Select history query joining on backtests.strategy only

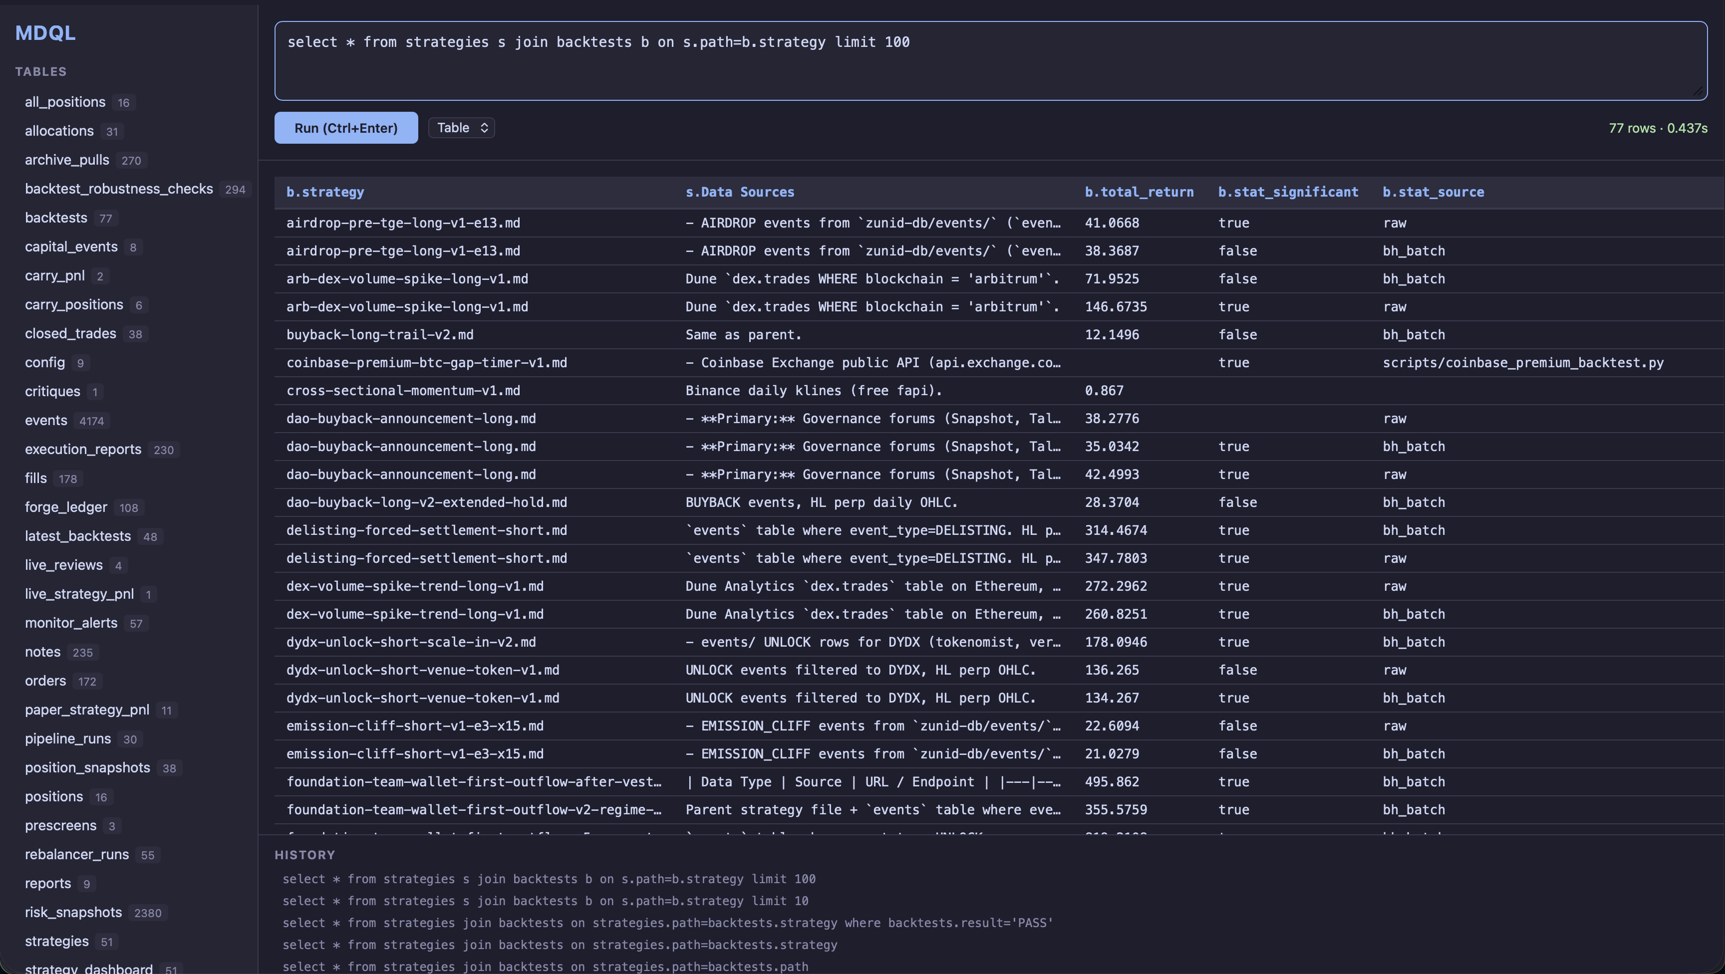[x=560, y=945]
